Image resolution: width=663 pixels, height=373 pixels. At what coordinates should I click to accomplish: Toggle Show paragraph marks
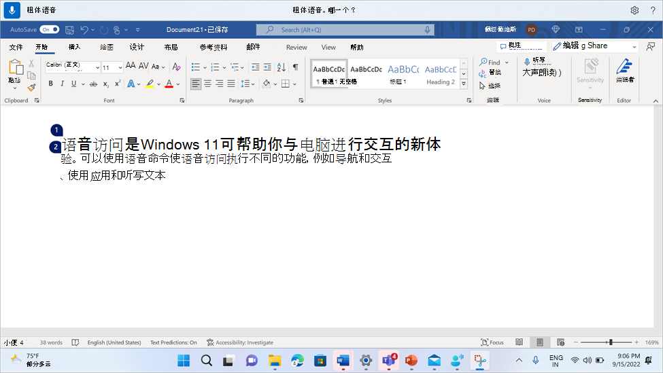coord(296,67)
